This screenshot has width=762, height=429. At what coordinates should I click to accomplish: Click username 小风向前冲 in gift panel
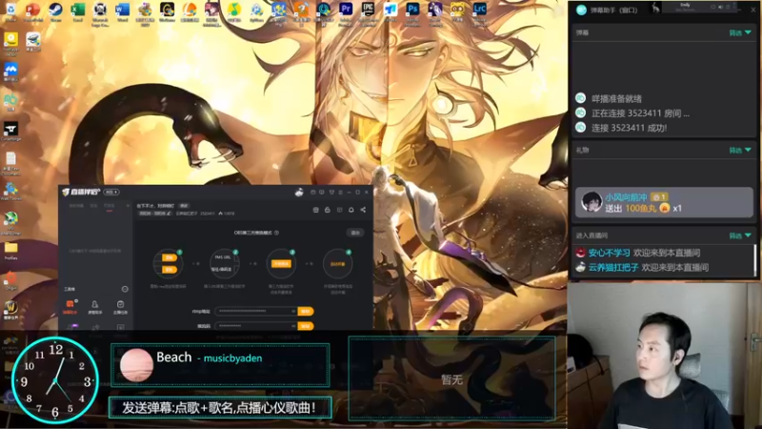coord(626,197)
